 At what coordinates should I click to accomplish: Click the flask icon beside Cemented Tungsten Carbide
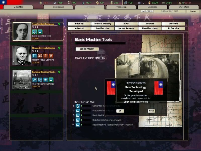tap(78, 106)
